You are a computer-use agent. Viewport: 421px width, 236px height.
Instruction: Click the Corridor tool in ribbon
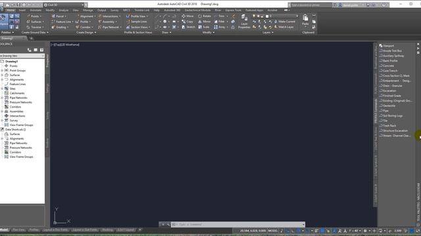(x=84, y=28)
